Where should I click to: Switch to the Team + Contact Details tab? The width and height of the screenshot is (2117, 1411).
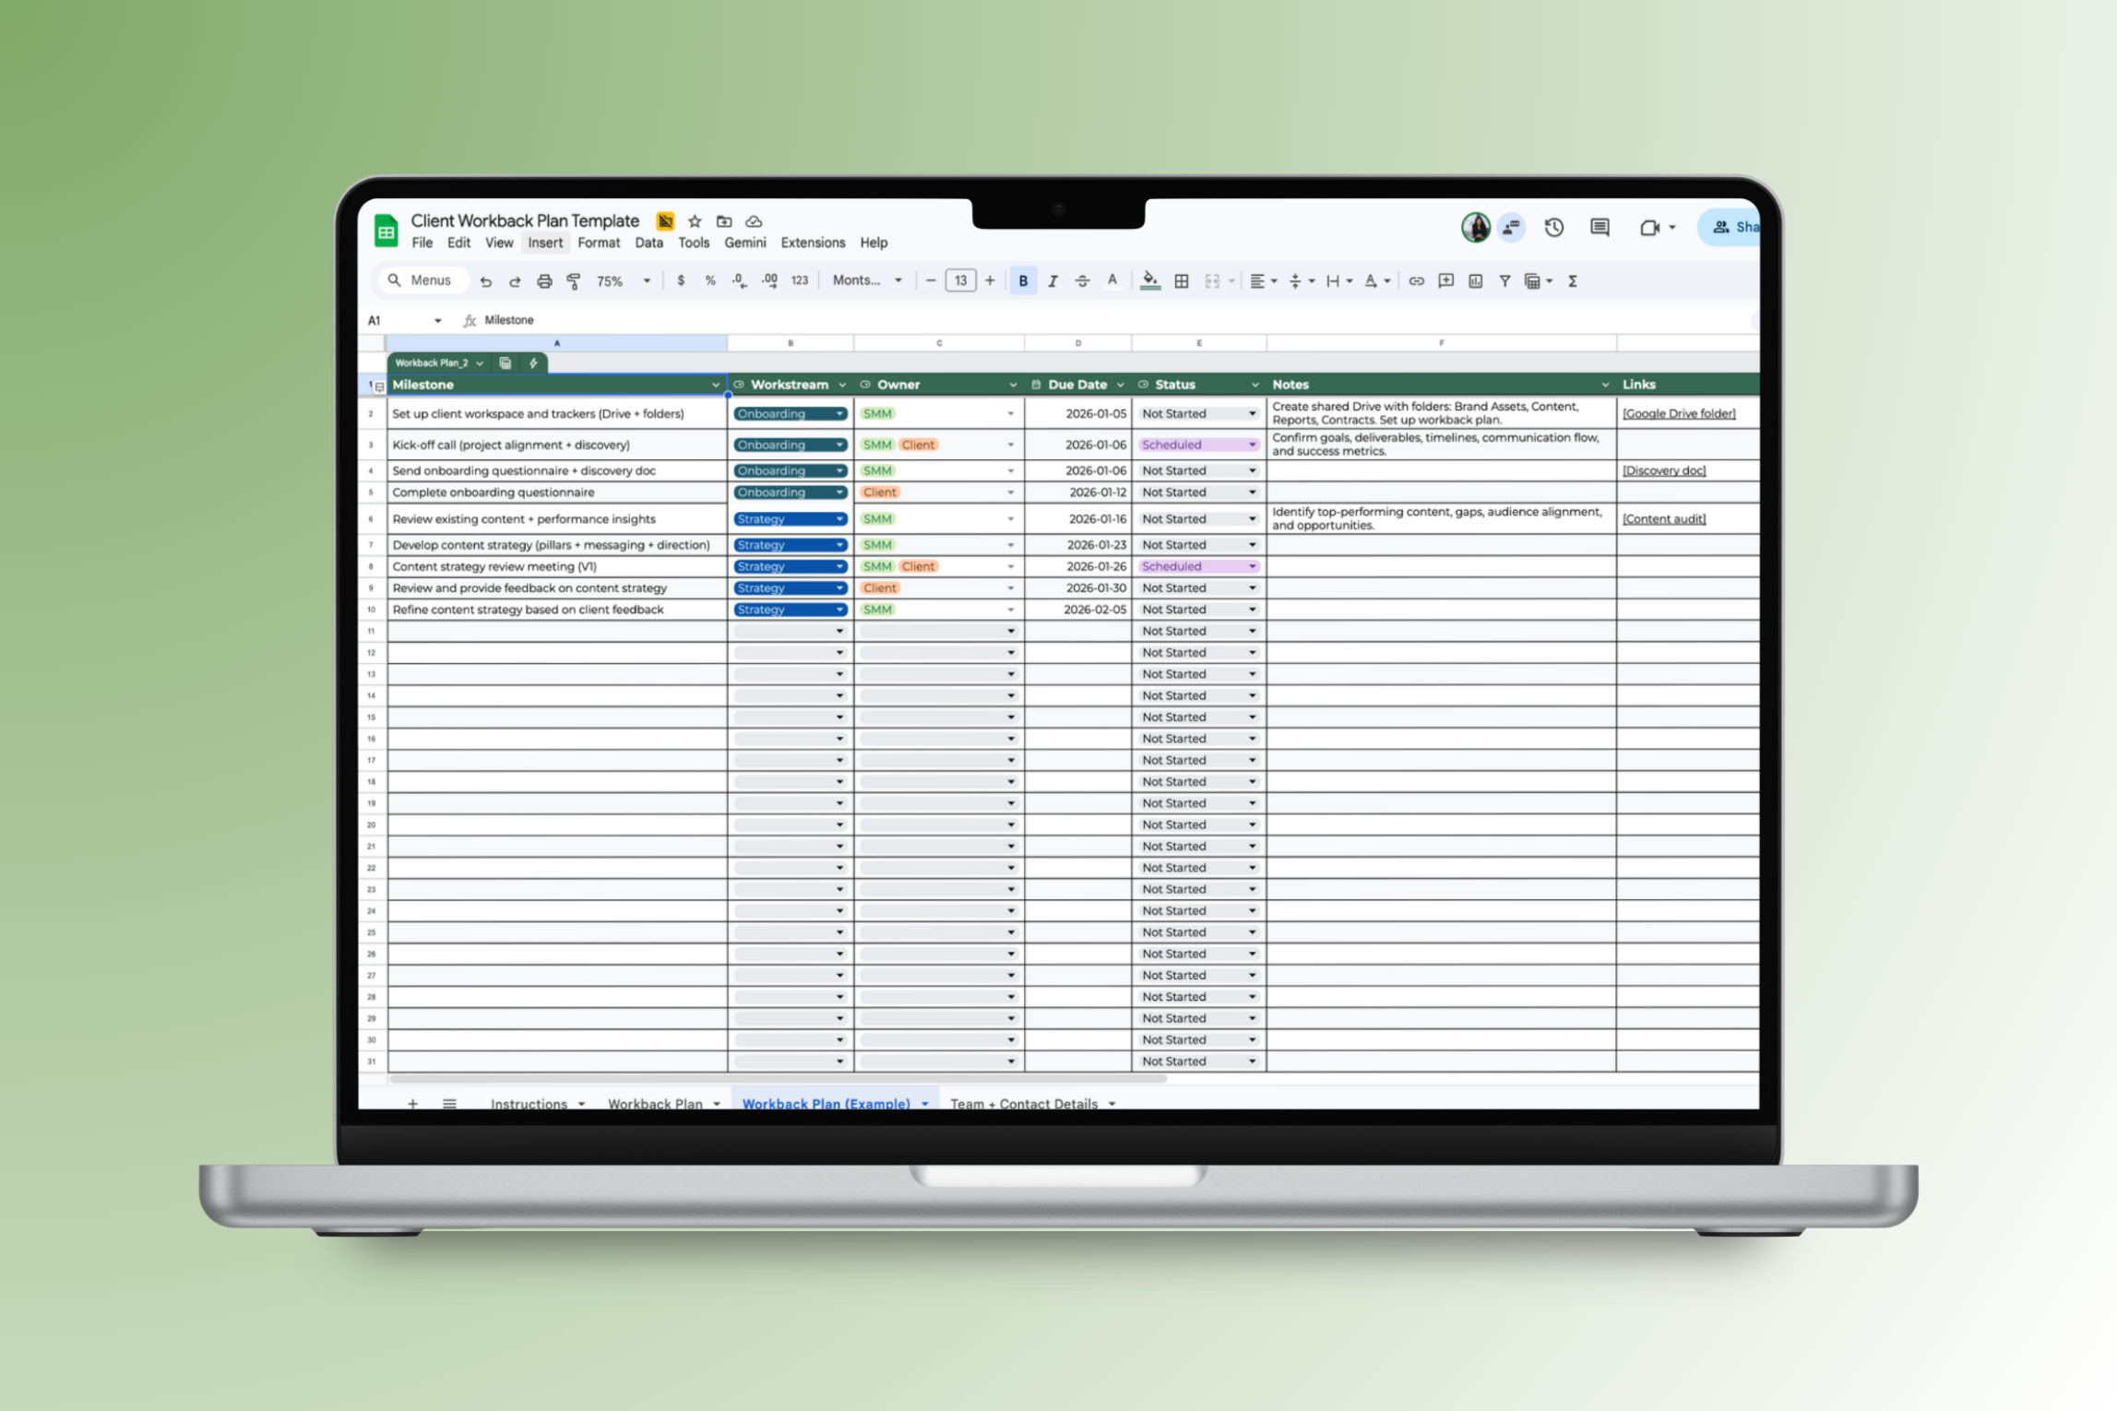coord(1024,1103)
